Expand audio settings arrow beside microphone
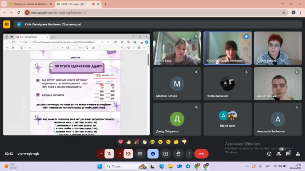 tap(101, 154)
